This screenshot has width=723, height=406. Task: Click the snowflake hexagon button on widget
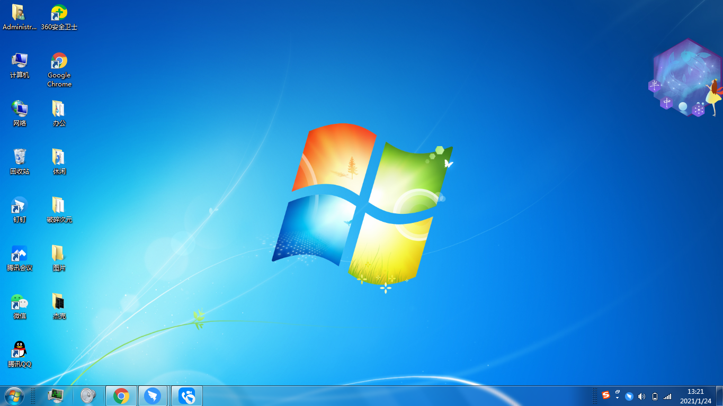coord(699,110)
